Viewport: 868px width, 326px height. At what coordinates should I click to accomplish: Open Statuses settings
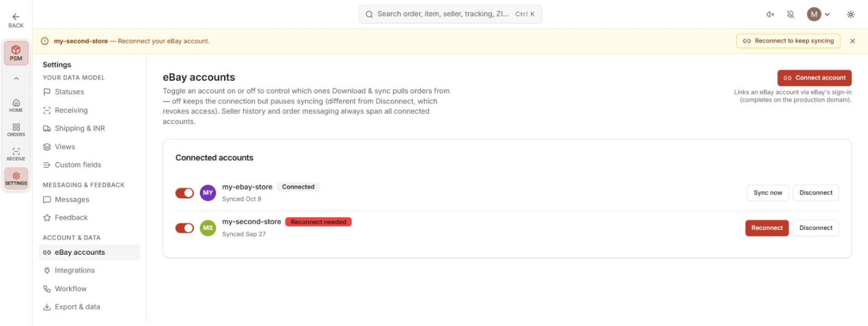click(x=89, y=92)
